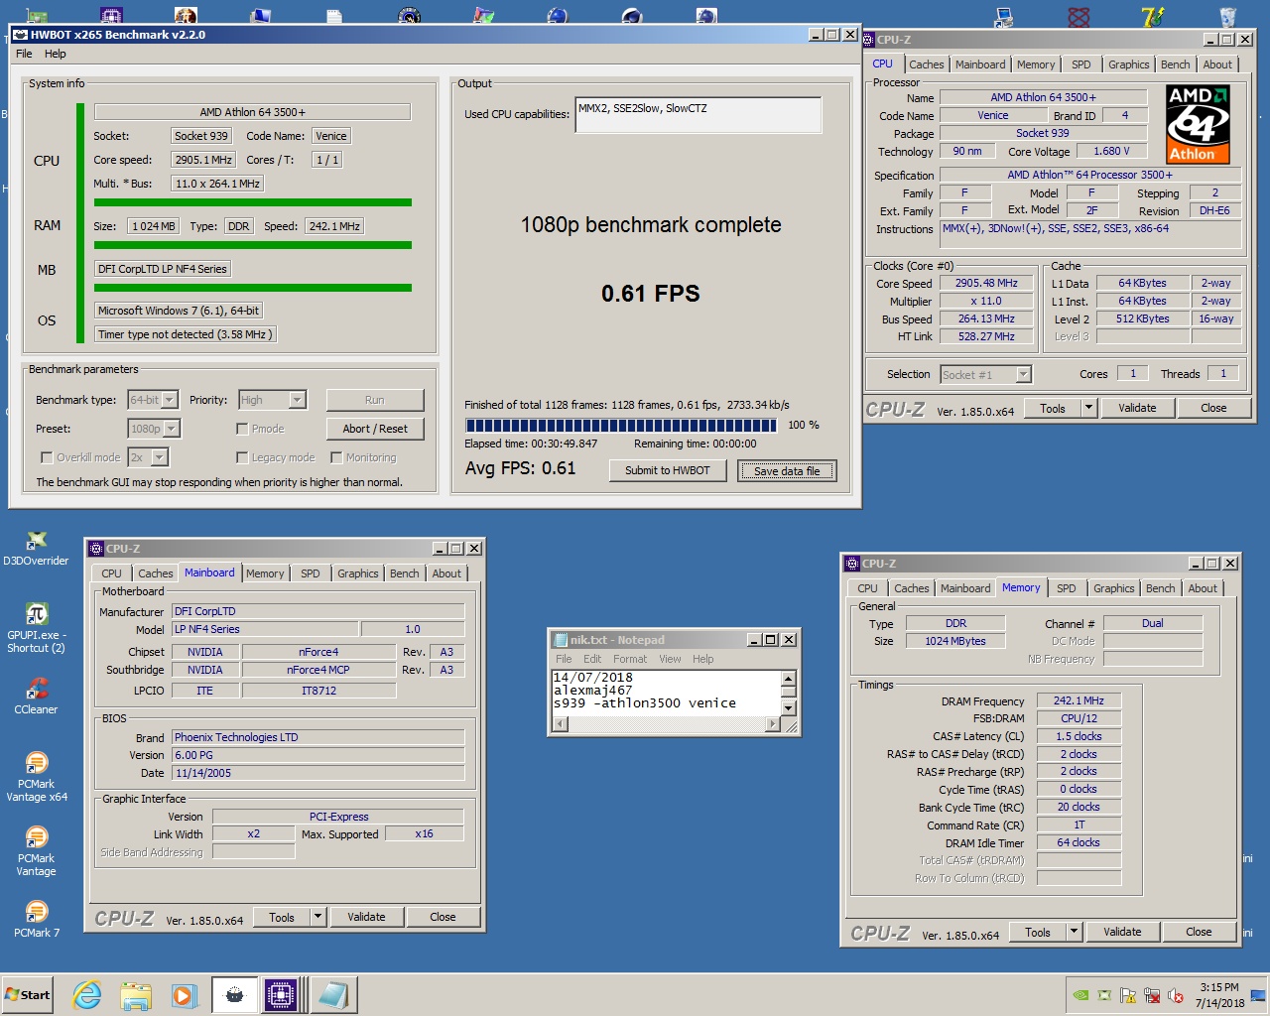Click Notepad horizontal scrollbar right arrow
The width and height of the screenshot is (1270, 1016).
[x=773, y=724]
